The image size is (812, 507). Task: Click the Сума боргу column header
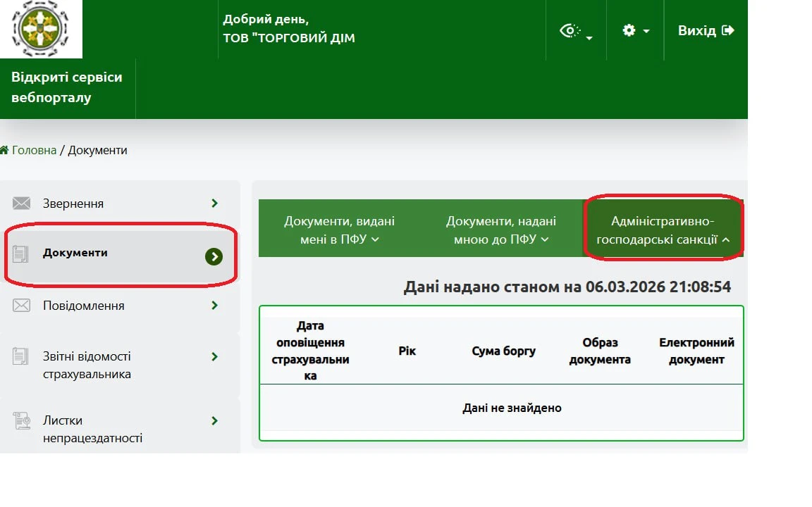click(503, 351)
